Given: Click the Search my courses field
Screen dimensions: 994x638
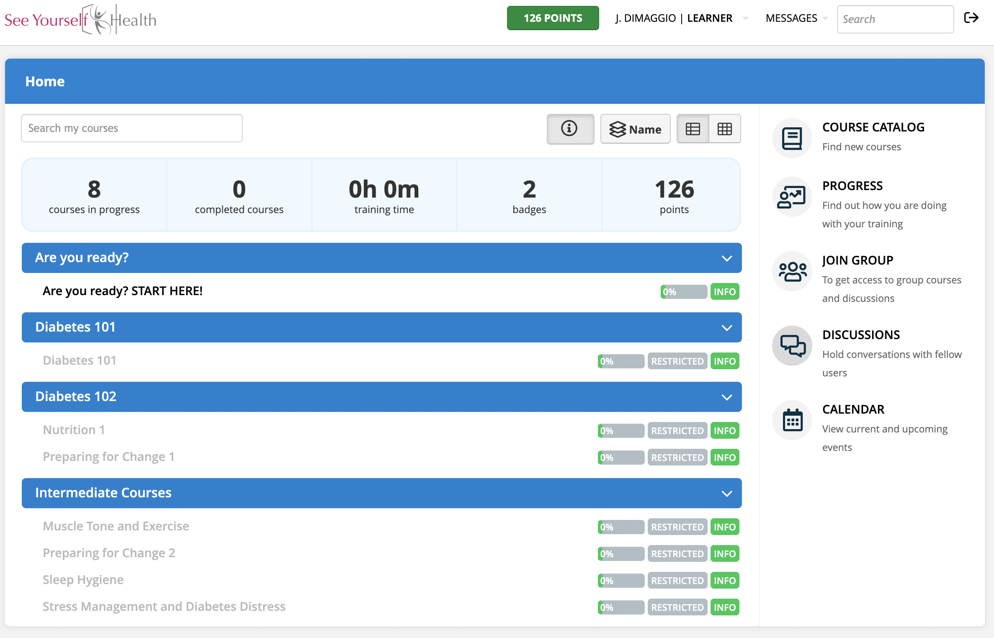Looking at the screenshot, I should click(x=131, y=128).
